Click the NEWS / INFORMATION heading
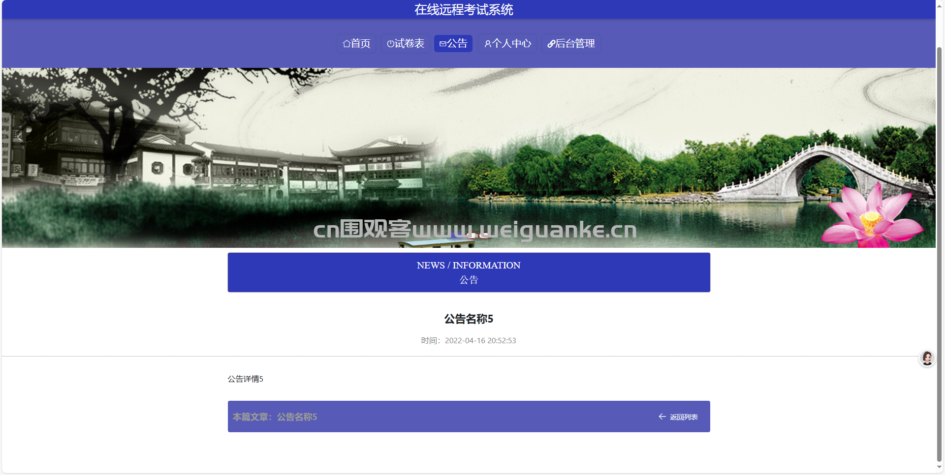Screen dimensions: 945x475 point(469,266)
